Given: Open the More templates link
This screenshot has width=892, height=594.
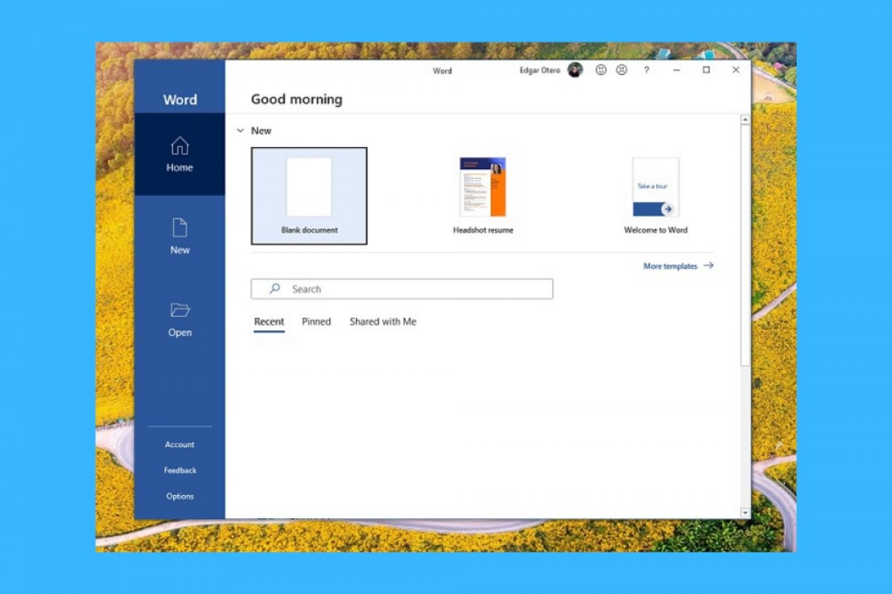Looking at the screenshot, I should tap(678, 266).
